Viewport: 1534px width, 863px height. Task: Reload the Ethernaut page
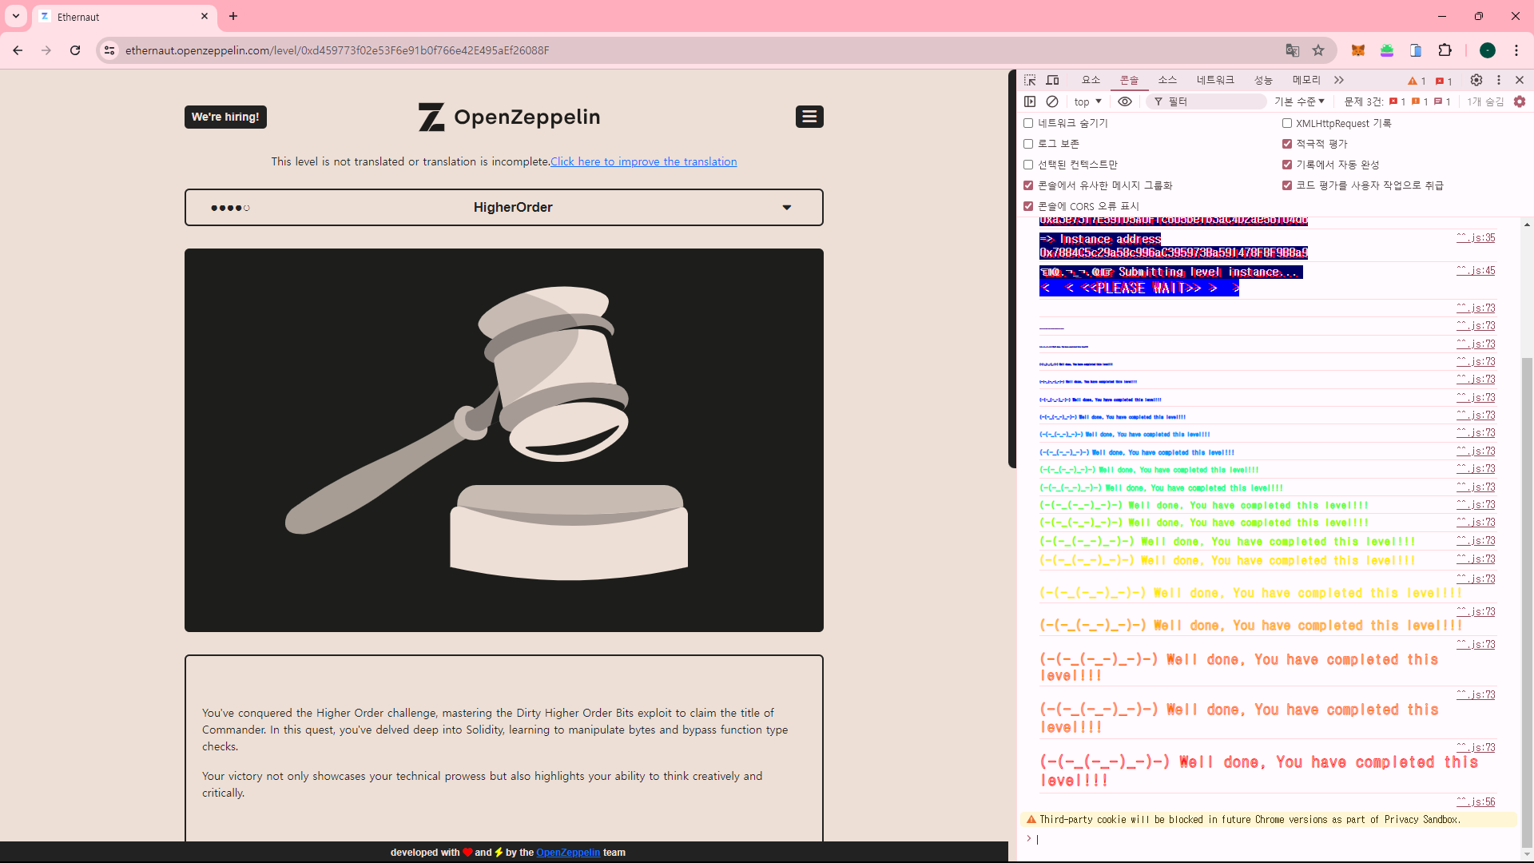[x=75, y=50]
